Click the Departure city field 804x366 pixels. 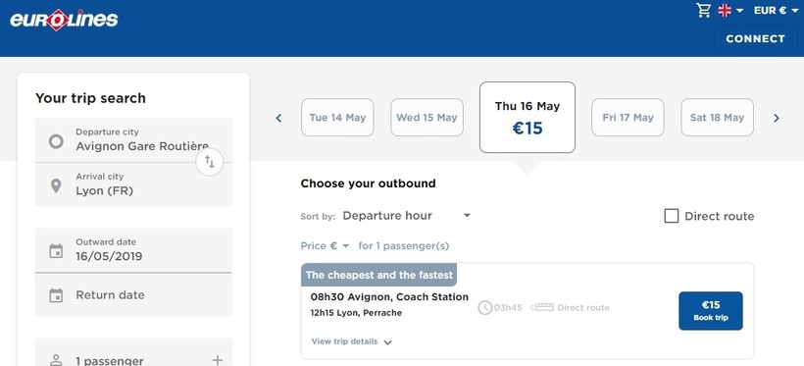click(x=133, y=140)
